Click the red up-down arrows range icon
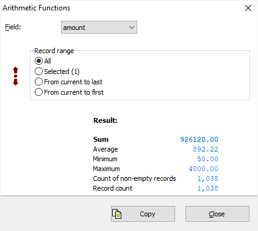Viewport: 258px width, 231px height. pos(16,76)
